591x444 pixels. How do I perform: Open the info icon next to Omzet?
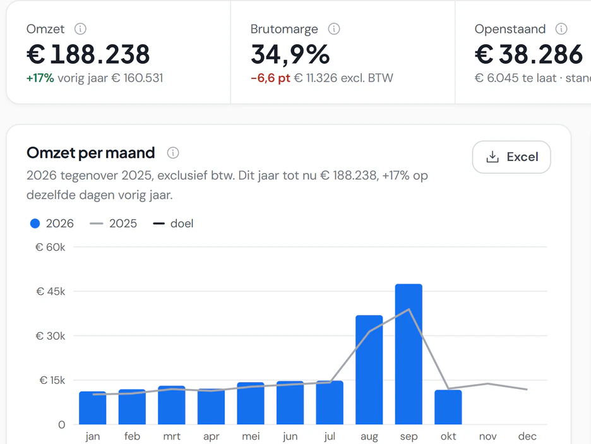[x=80, y=28]
